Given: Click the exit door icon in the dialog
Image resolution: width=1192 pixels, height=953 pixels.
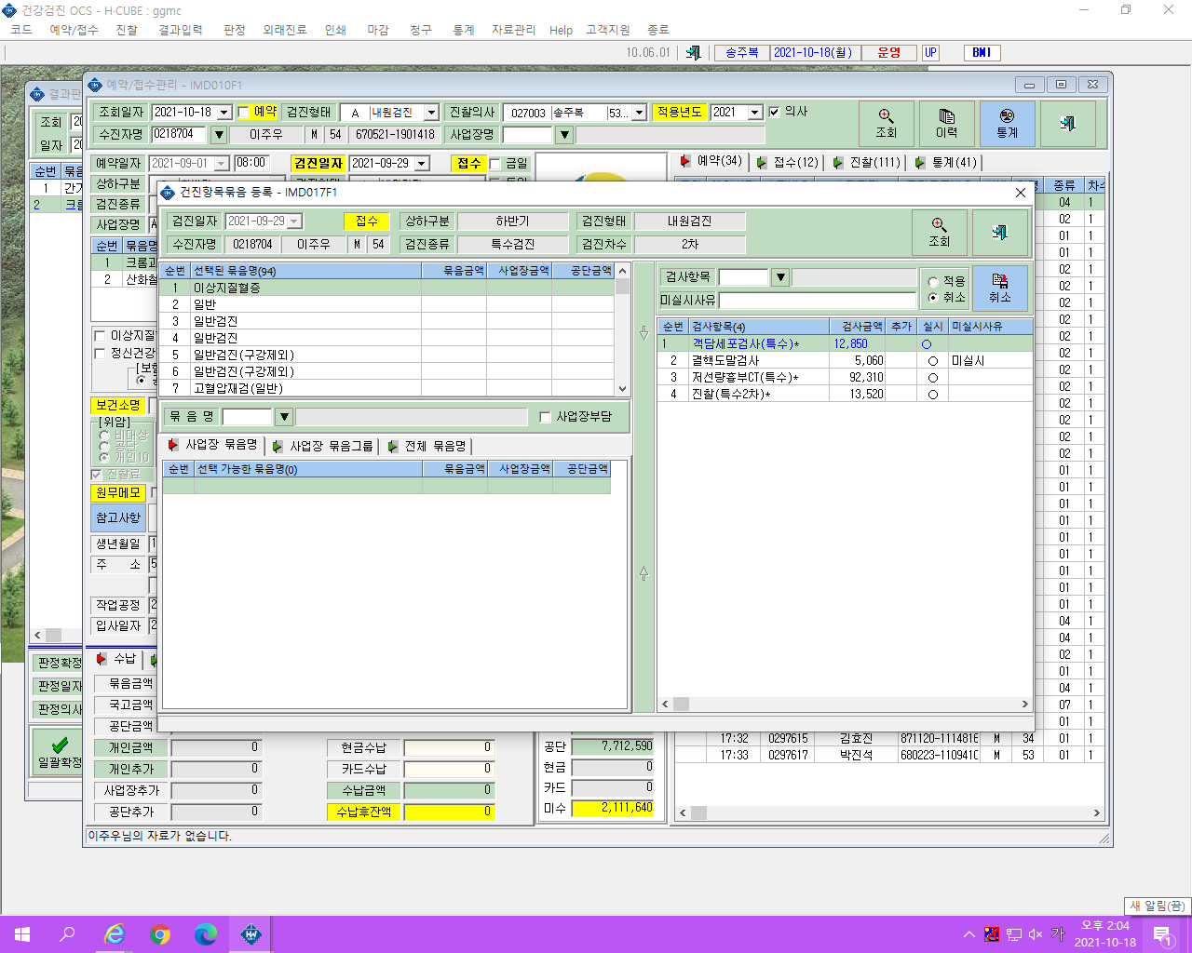Looking at the screenshot, I should click(x=1000, y=232).
